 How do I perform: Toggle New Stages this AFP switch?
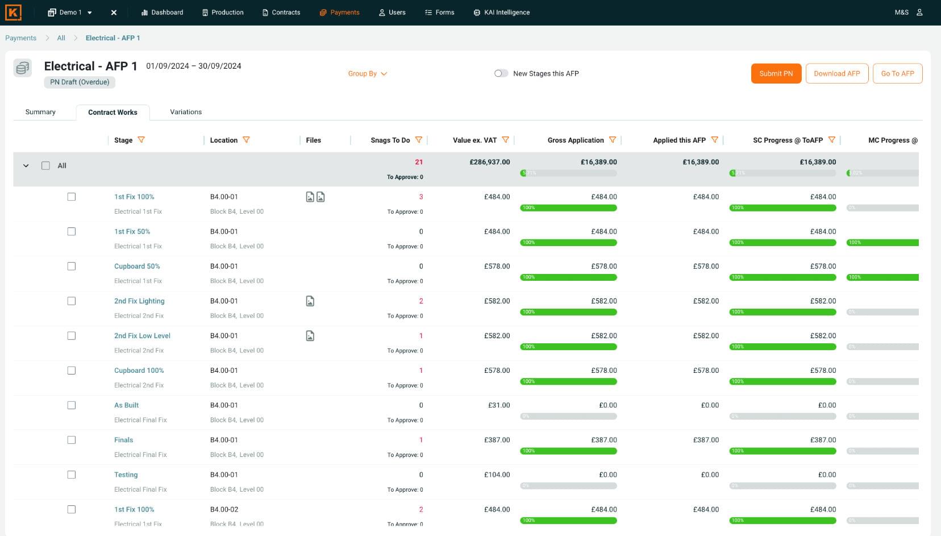(501, 73)
